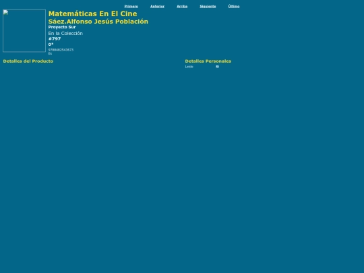Image resolution: width=364 pixels, height=273 pixels.
Task: Click the Arriba navigation link
Action: [182, 6]
